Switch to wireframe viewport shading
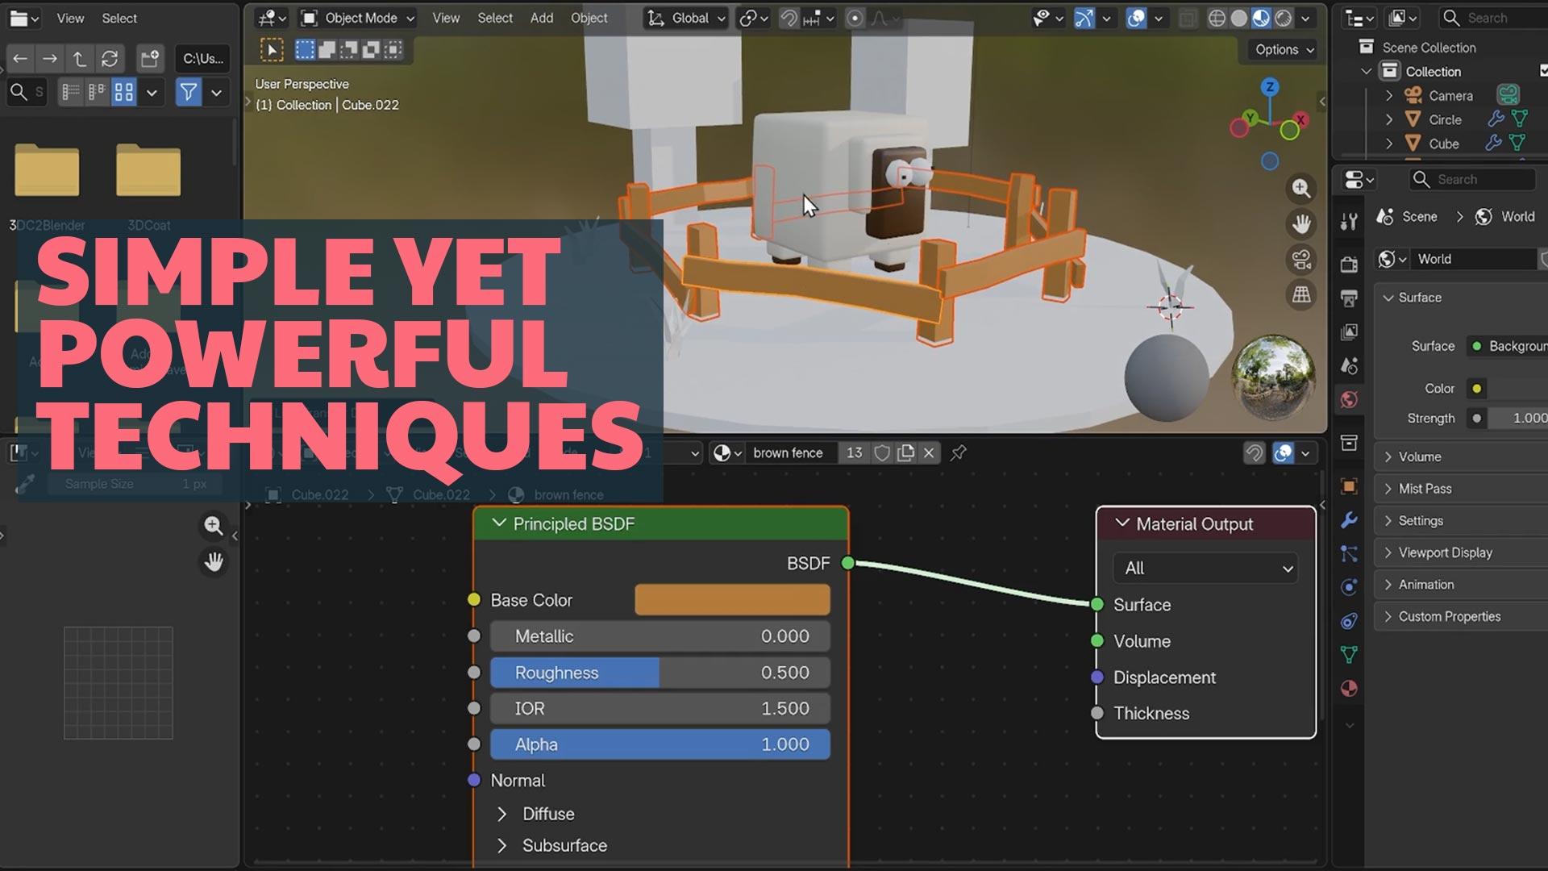Image resolution: width=1548 pixels, height=871 pixels. pos(1217,18)
